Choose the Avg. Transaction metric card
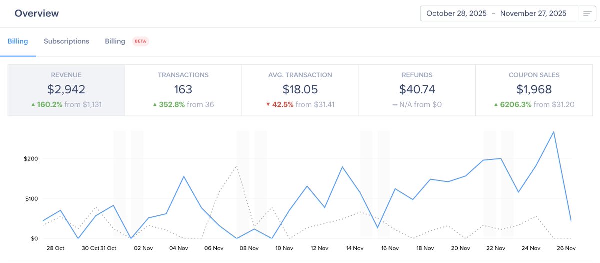Image resolution: width=600 pixels, height=263 pixels. tap(300, 90)
